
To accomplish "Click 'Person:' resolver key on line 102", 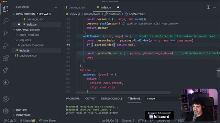I will pos(85,70).
